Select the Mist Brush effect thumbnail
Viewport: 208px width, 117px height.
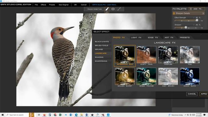[168, 76]
